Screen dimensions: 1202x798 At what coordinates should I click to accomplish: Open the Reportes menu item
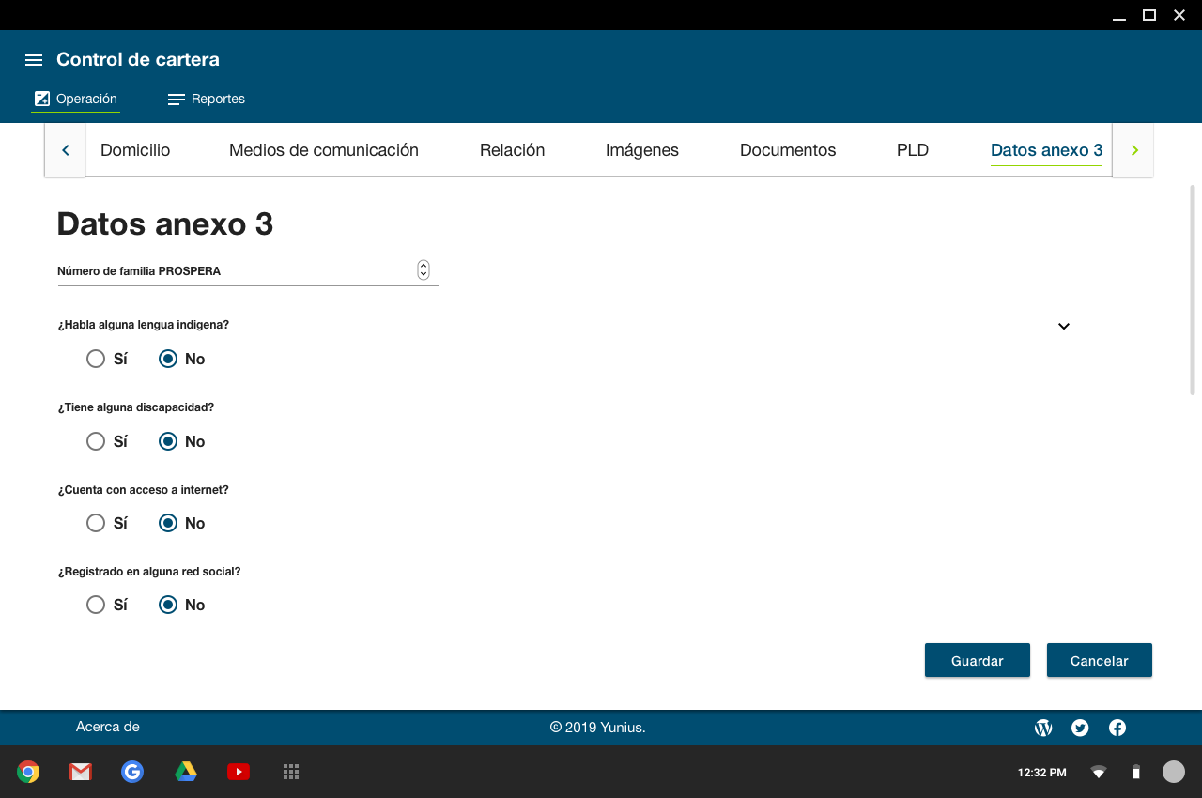207,99
